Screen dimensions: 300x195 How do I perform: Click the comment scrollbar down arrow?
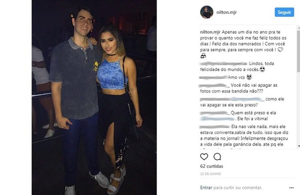coord(299,146)
